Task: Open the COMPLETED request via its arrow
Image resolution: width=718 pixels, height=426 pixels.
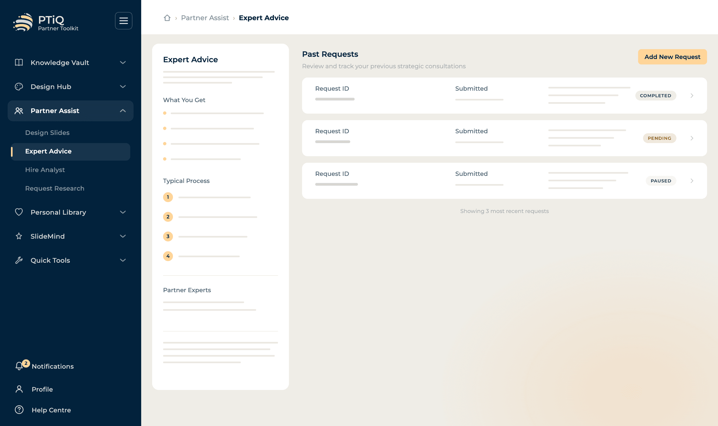Action: coord(692,96)
